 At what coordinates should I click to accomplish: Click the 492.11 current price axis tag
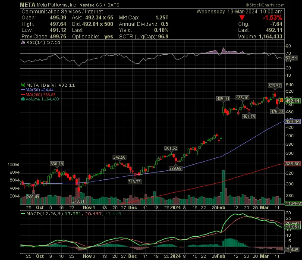293,101
